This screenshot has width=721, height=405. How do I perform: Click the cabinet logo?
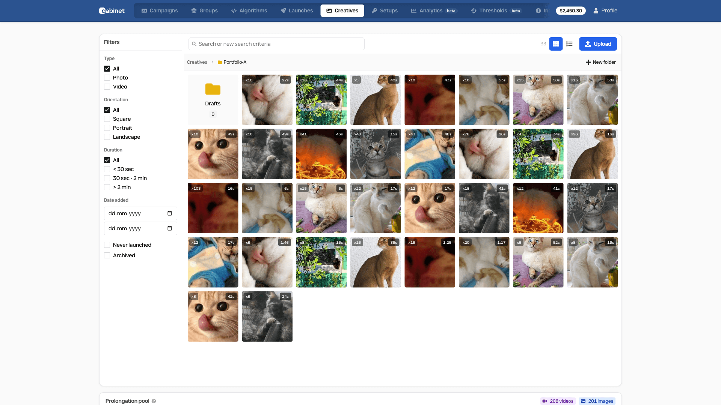[x=112, y=10]
